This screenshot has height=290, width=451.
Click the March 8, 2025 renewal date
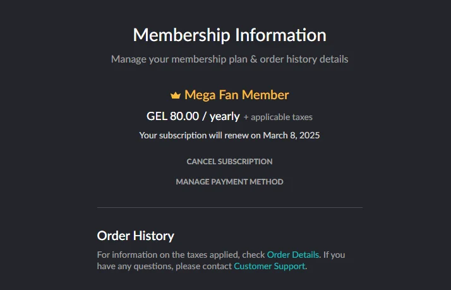tap(291, 135)
